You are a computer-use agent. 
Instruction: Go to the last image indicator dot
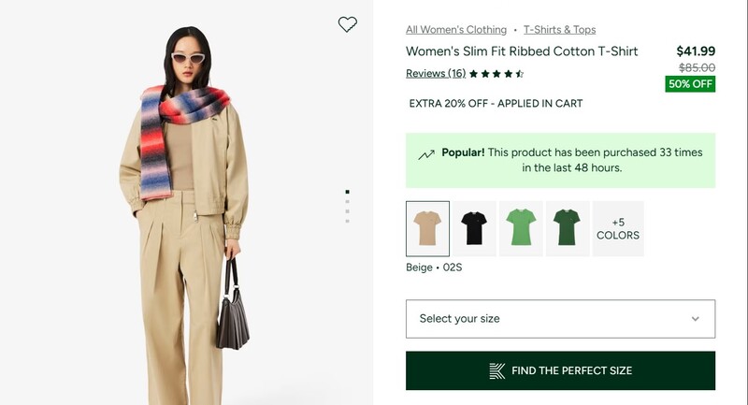click(347, 222)
